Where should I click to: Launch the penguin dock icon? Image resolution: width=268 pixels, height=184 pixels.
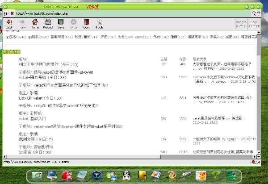click(x=126, y=176)
